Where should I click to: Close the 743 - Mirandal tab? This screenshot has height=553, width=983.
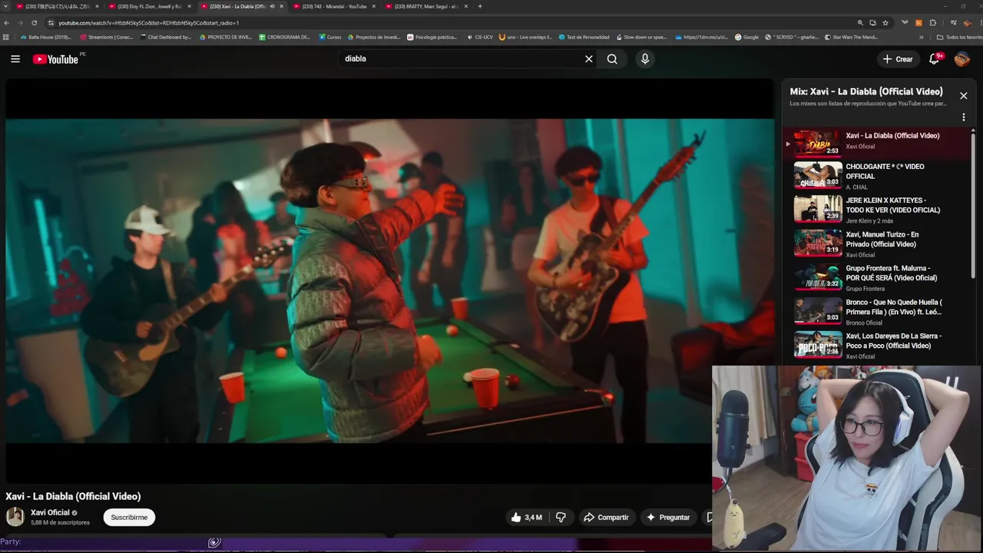(x=373, y=6)
